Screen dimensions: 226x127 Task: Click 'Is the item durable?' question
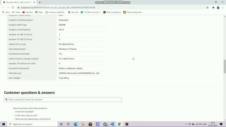(x=24, y=111)
